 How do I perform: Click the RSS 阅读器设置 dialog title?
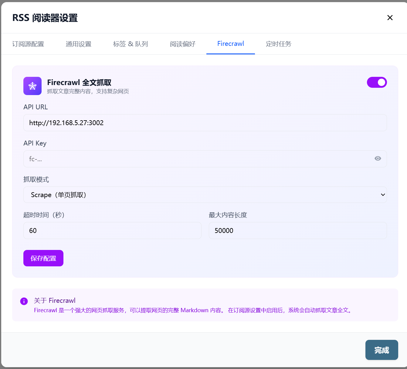point(45,18)
